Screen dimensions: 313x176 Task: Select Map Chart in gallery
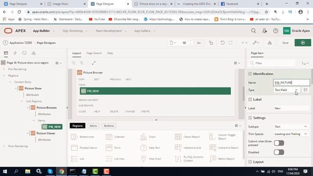[x=151, y=158]
